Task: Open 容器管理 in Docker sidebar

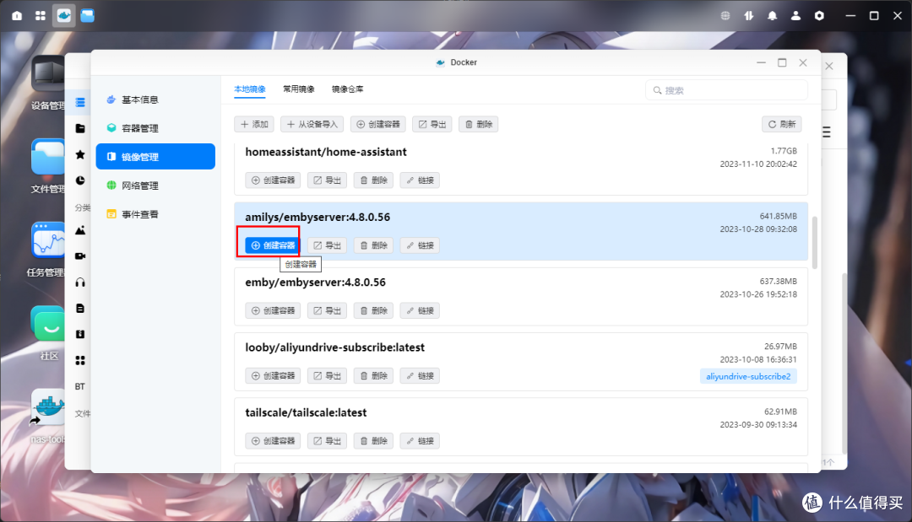Action: (155, 128)
